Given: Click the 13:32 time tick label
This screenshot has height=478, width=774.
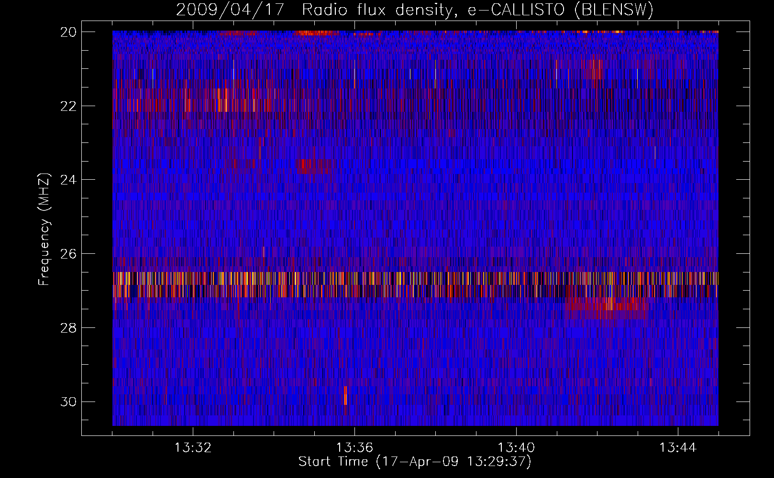Looking at the screenshot, I should point(193,448).
